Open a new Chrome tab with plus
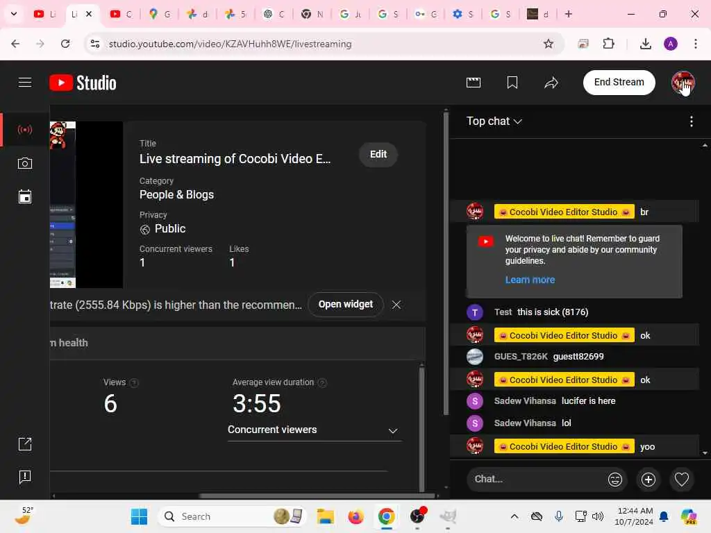This screenshot has width=711, height=533. [568, 14]
